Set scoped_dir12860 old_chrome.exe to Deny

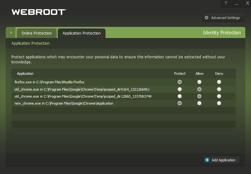[x=219, y=96]
